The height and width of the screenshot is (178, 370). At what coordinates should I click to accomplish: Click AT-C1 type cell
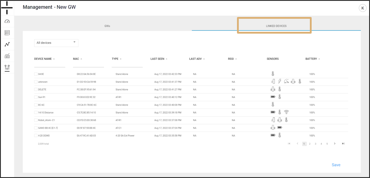tap(118, 128)
